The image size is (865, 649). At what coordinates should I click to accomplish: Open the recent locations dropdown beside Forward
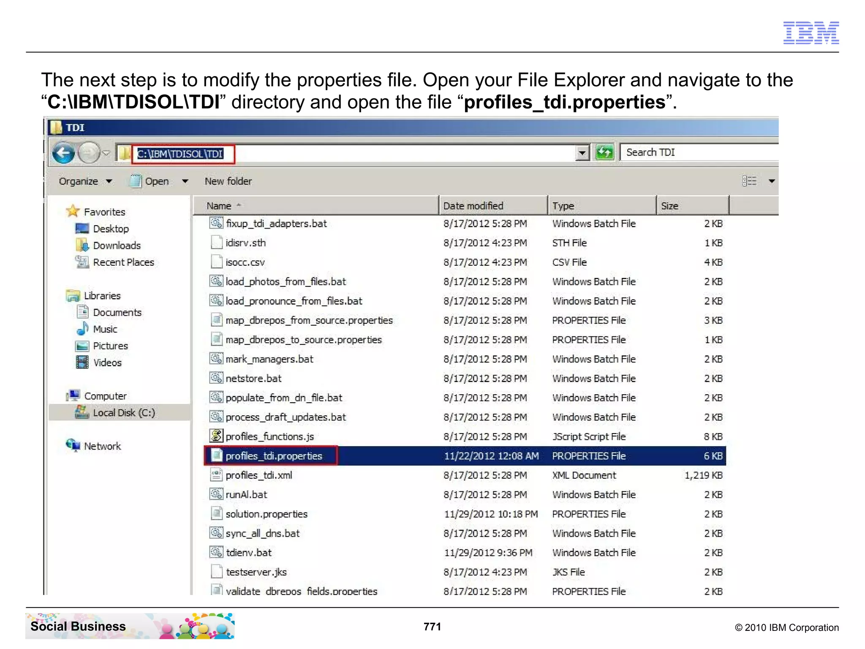(106, 153)
